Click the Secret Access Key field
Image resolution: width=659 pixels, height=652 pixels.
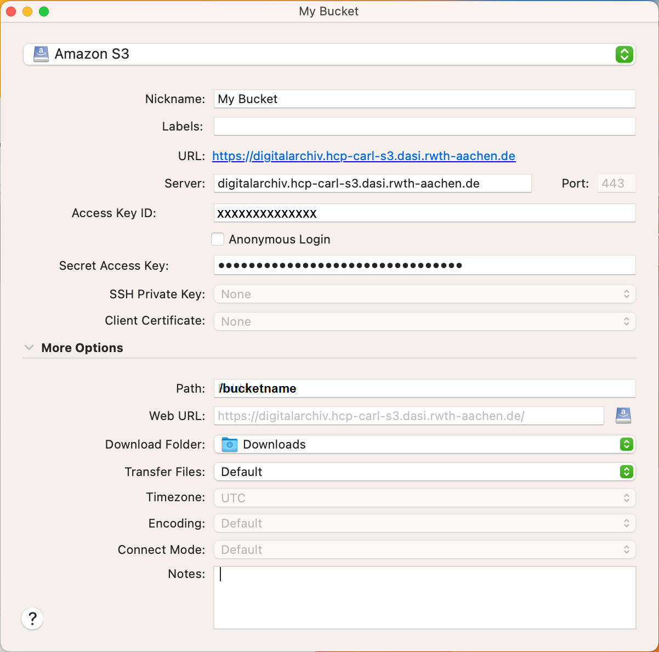424,265
